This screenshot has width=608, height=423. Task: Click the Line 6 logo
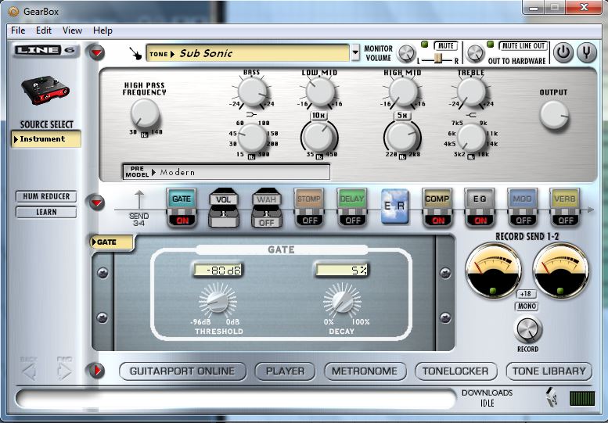point(46,50)
